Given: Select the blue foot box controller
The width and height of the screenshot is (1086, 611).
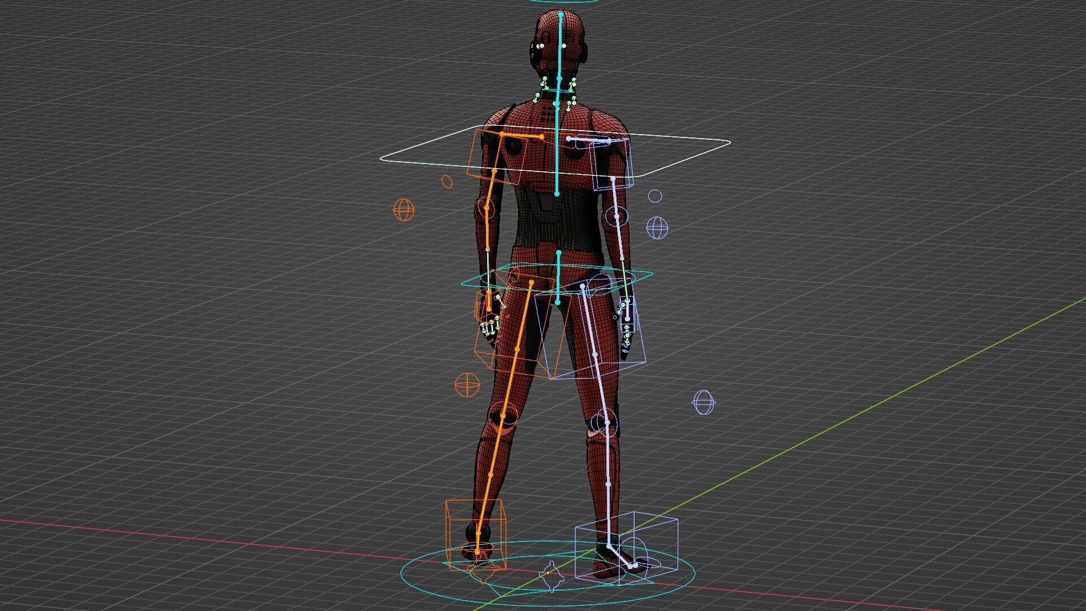Looking at the screenshot, I should [627, 548].
